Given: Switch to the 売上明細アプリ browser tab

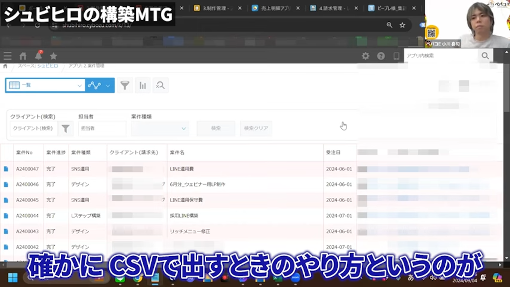Looking at the screenshot, I should 275,7.
